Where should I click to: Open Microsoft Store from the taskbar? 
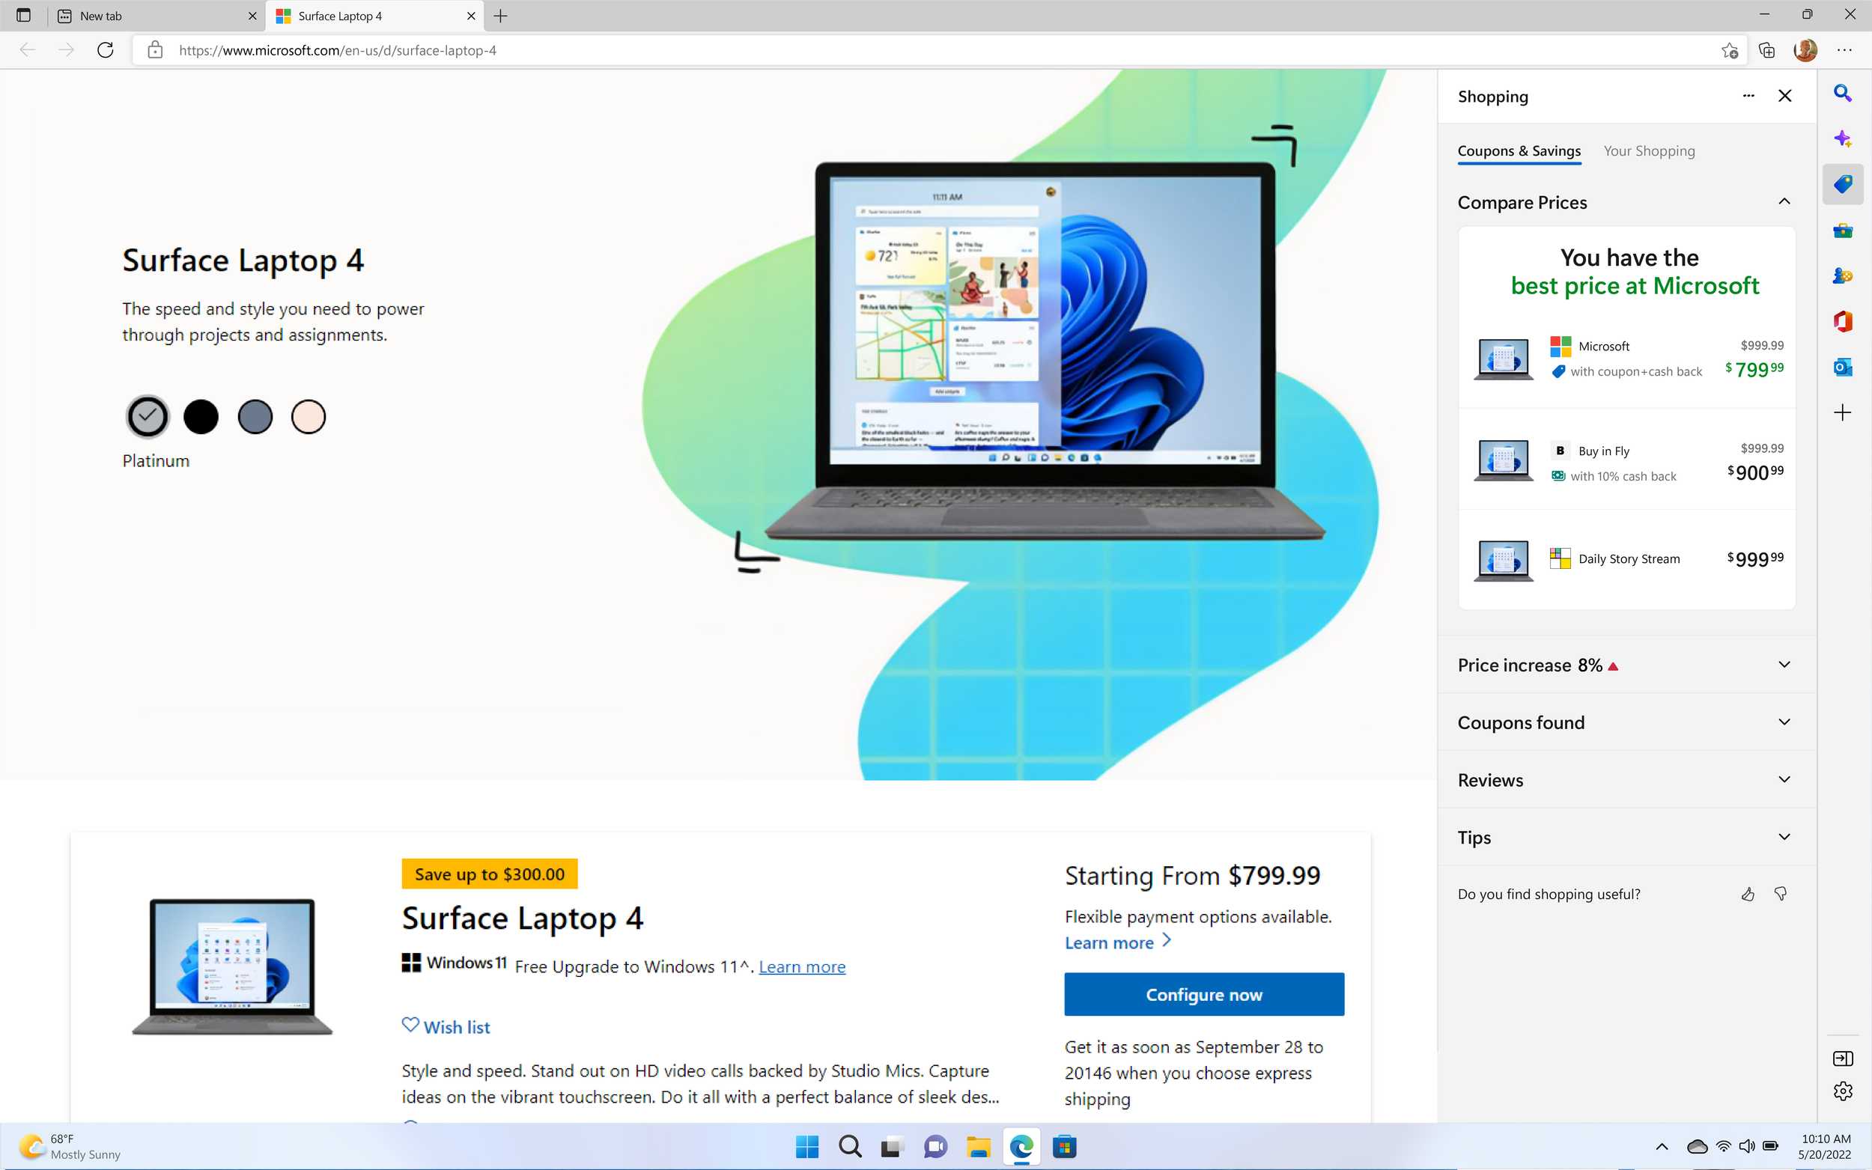click(x=1064, y=1146)
